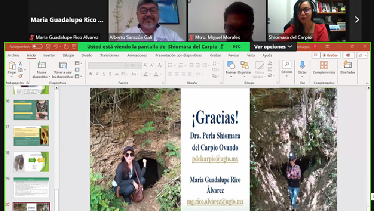Expand the Ver opciones dropdown
Screen dimensions: 374x211
(273, 47)
